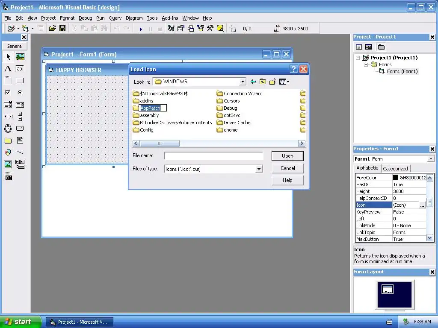Open the Project menu
Viewport: 438px width, 328px height.
(x=48, y=18)
